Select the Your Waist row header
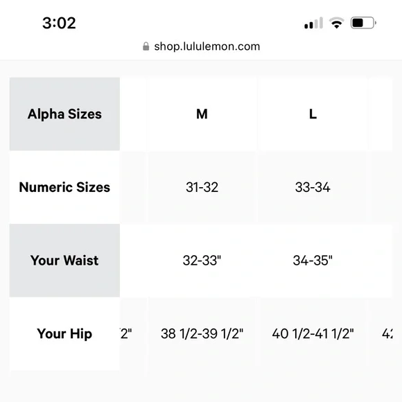 [x=64, y=261]
